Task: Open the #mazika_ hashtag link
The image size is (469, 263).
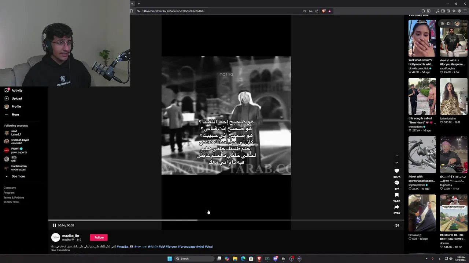Action: [x=123, y=247]
